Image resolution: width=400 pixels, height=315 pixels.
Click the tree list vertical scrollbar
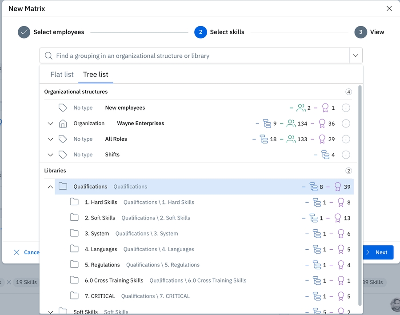[360, 195]
